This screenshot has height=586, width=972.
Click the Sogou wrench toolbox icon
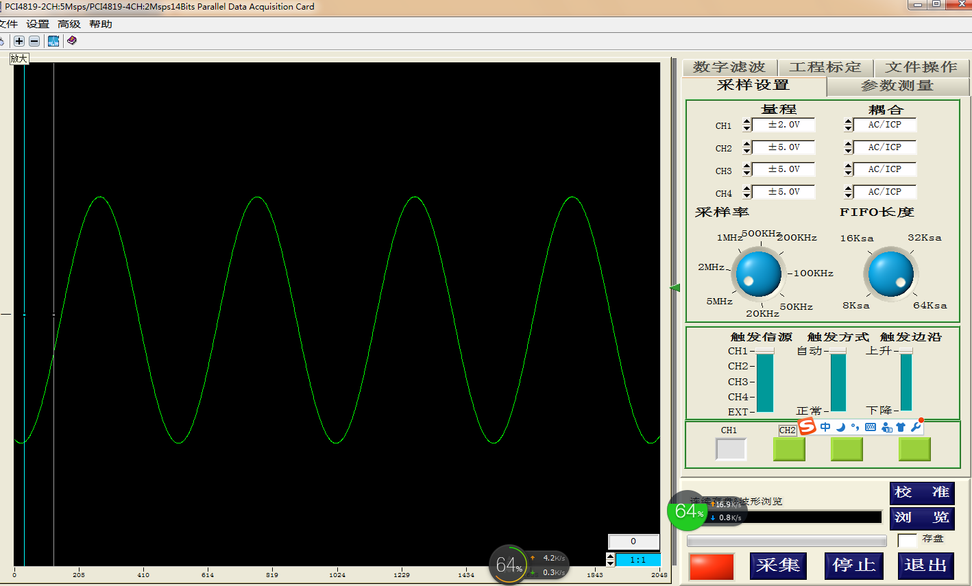(x=916, y=427)
